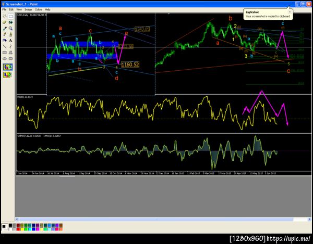Select the straight Line tool

[x=5, y=46]
